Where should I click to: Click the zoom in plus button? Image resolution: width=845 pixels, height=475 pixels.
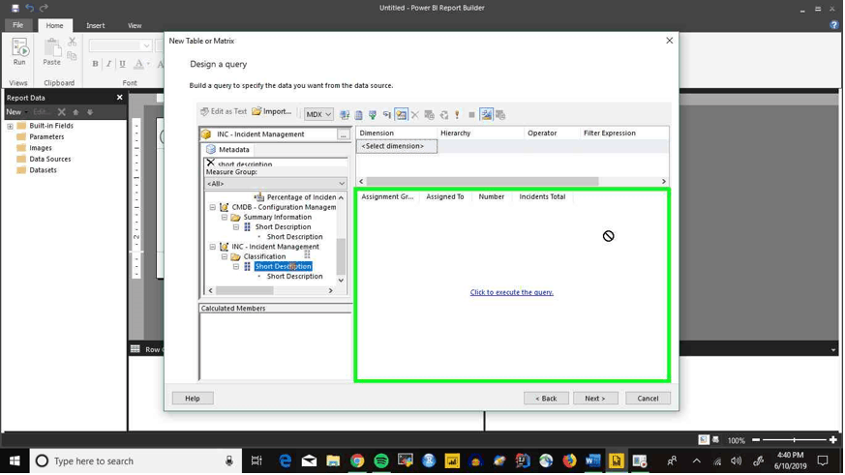pyautogui.click(x=833, y=440)
